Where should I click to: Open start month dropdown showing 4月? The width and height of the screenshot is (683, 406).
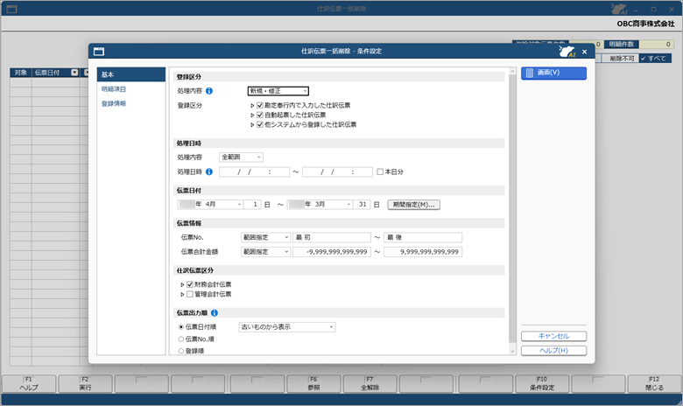pyautogui.click(x=210, y=204)
